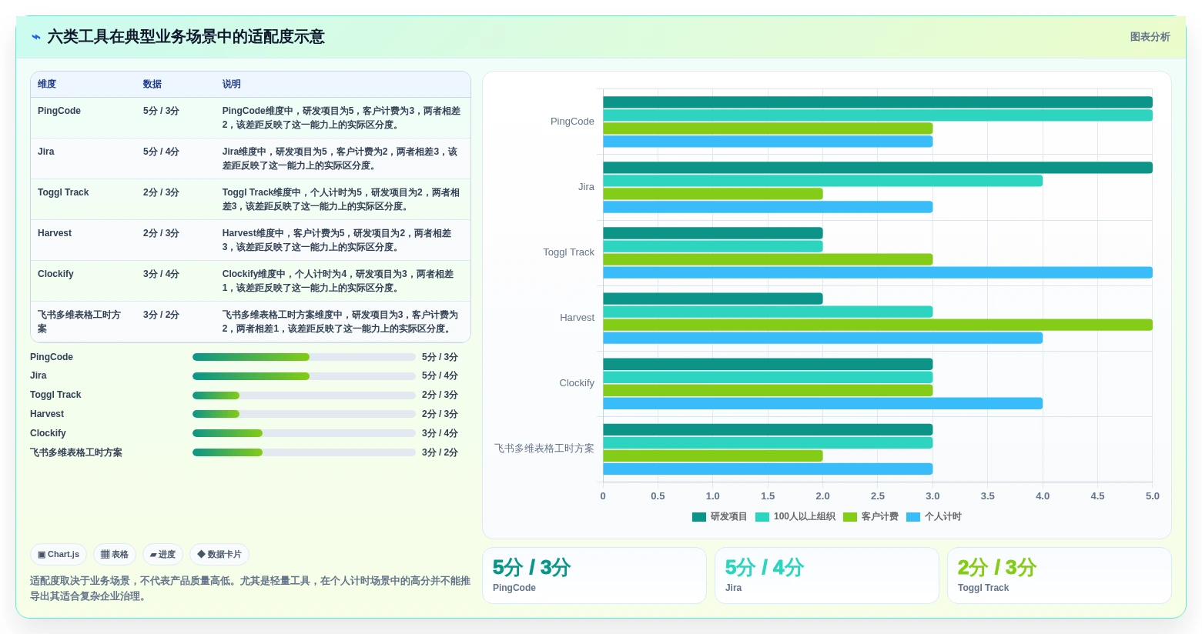This screenshot has width=1202, height=634.
Task: Open the Jira 5分 / 4分 data card
Action: (826, 576)
